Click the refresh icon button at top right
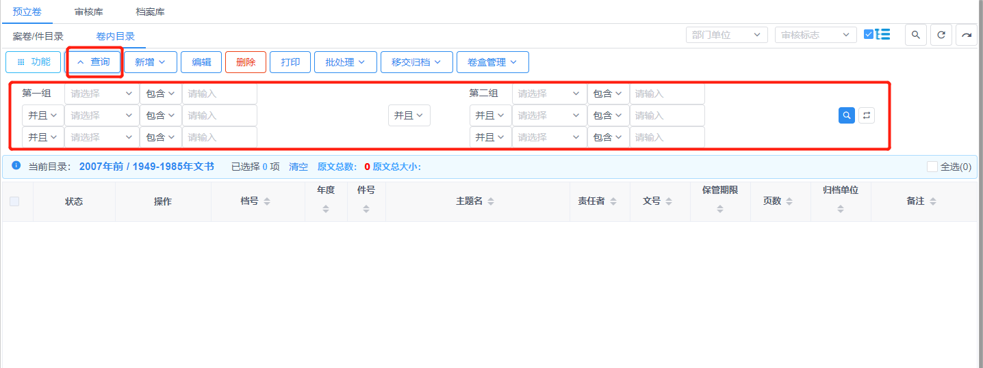 click(x=941, y=35)
